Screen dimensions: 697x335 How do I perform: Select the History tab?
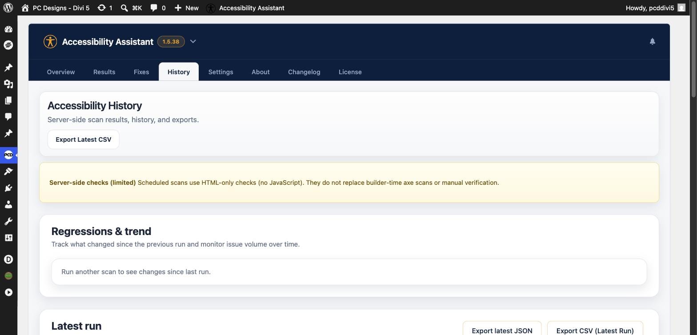tap(179, 72)
